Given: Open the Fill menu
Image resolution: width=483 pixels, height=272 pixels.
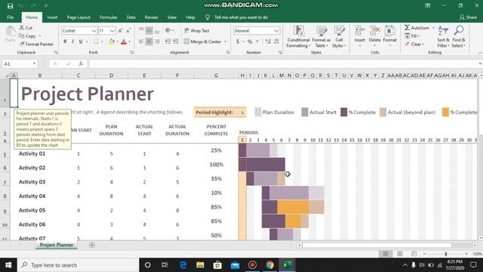Looking at the screenshot, I should click(x=413, y=36).
